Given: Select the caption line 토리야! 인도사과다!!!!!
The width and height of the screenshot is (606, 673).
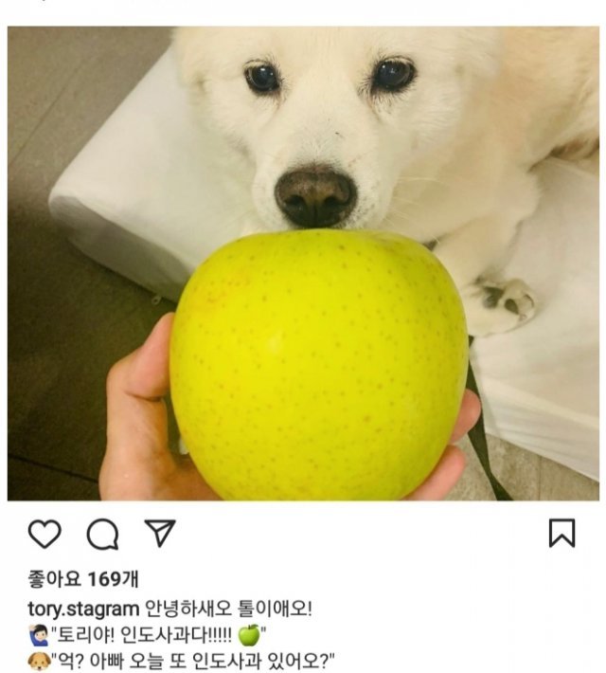Looking at the screenshot, I should click(144, 635).
